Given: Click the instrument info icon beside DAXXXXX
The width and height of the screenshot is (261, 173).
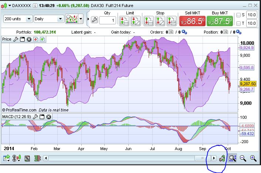Looking at the screenshot, I should point(35,6).
